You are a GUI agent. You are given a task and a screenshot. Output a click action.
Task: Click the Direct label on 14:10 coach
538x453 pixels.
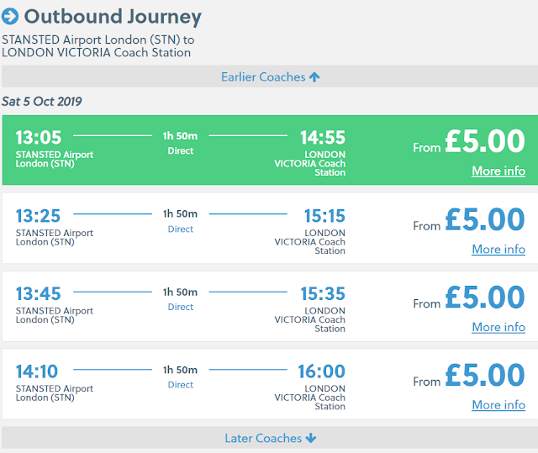[x=181, y=385]
